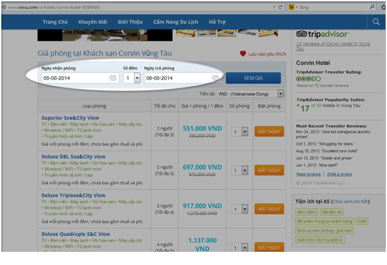Viewport: 387px width, 265px height.
Task: Click the Read reviews link
Action: [x=309, y=174]
